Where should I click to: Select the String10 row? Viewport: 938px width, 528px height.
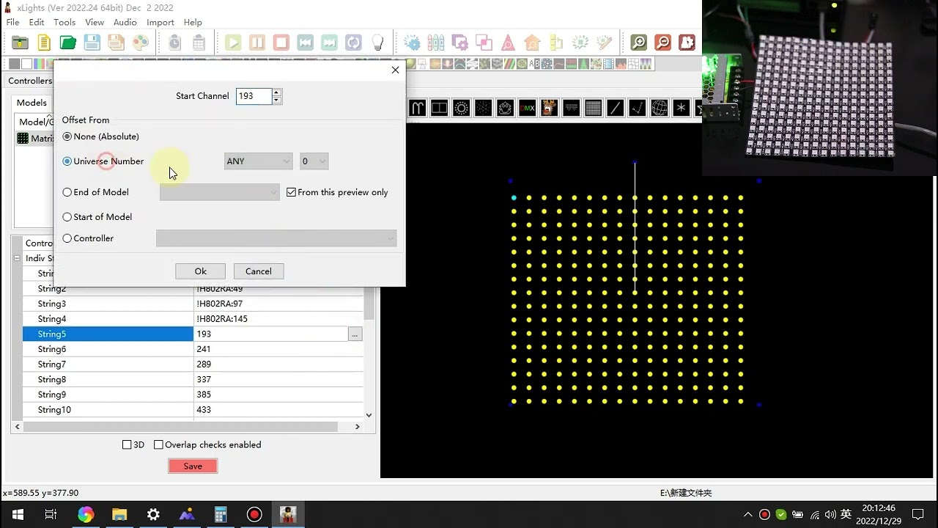click(193, 409)
